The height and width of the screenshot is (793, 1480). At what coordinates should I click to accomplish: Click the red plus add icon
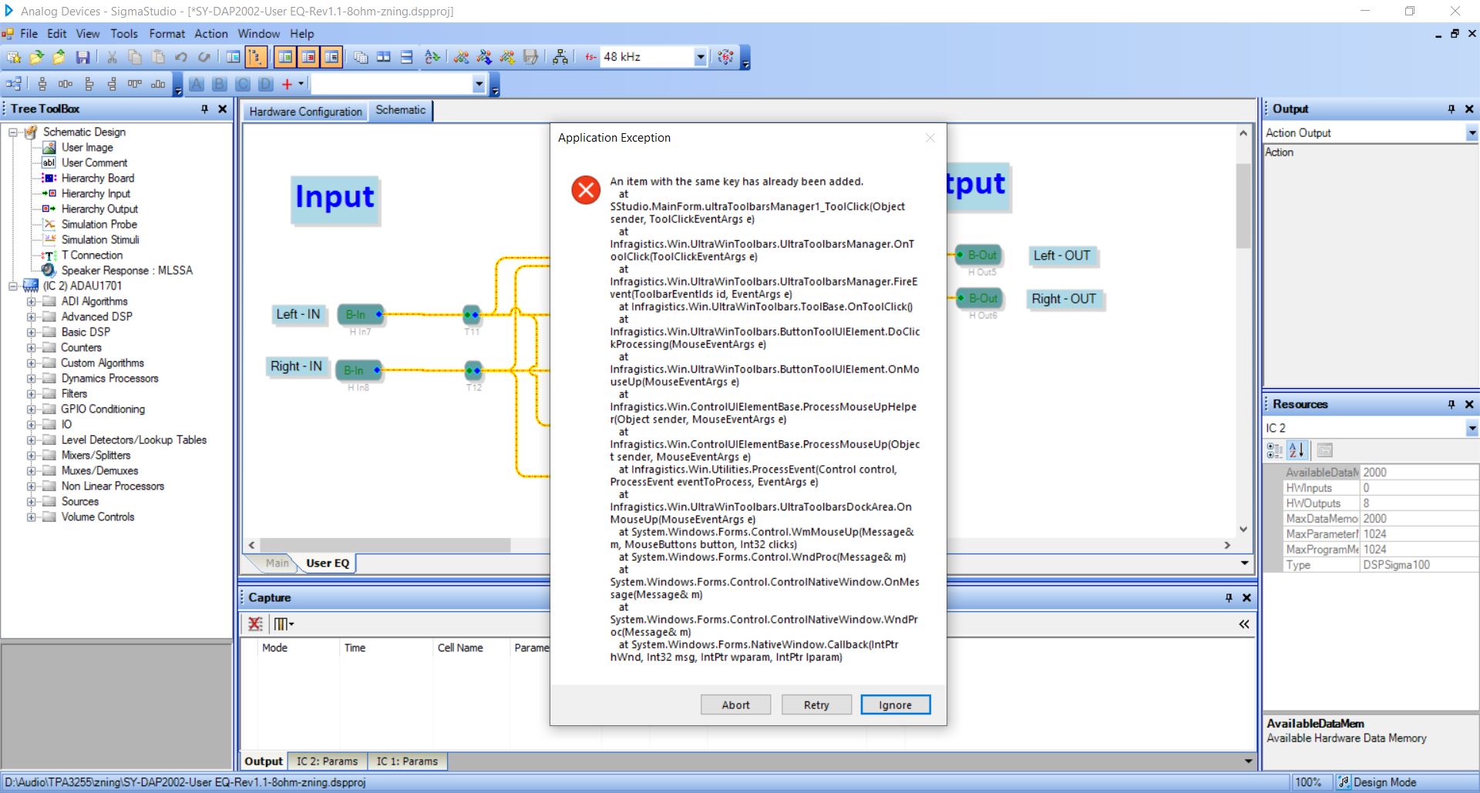[x=287, y=85]
